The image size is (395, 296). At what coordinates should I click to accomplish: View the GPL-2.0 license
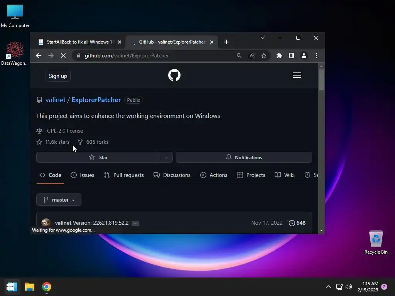point(65,131)
